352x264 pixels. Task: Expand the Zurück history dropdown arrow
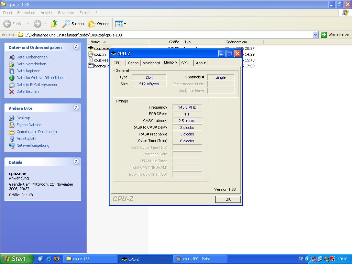click(28, 24)
